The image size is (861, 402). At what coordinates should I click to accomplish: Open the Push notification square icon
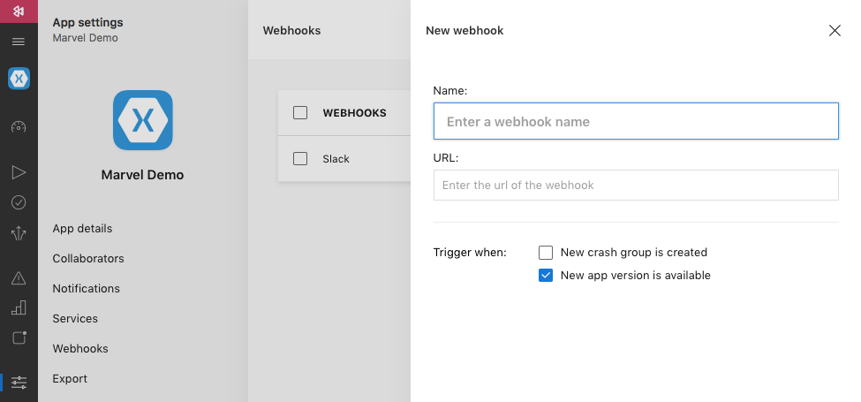[x=19, y=338]
